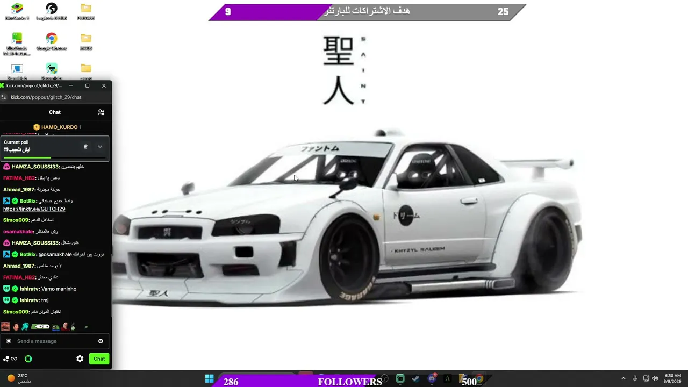Show hidden system tray icons
The image size is (688, 387).
(x=623, y=379)
